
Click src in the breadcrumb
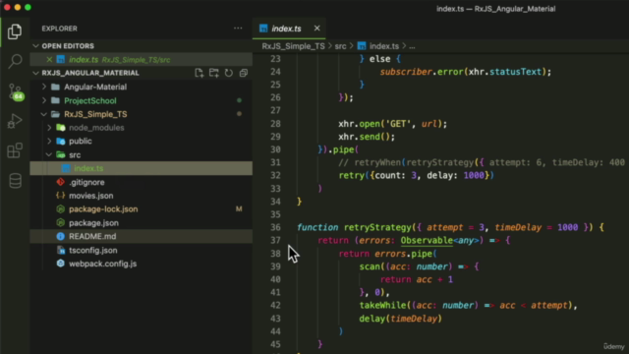click(x=340, y=46)
